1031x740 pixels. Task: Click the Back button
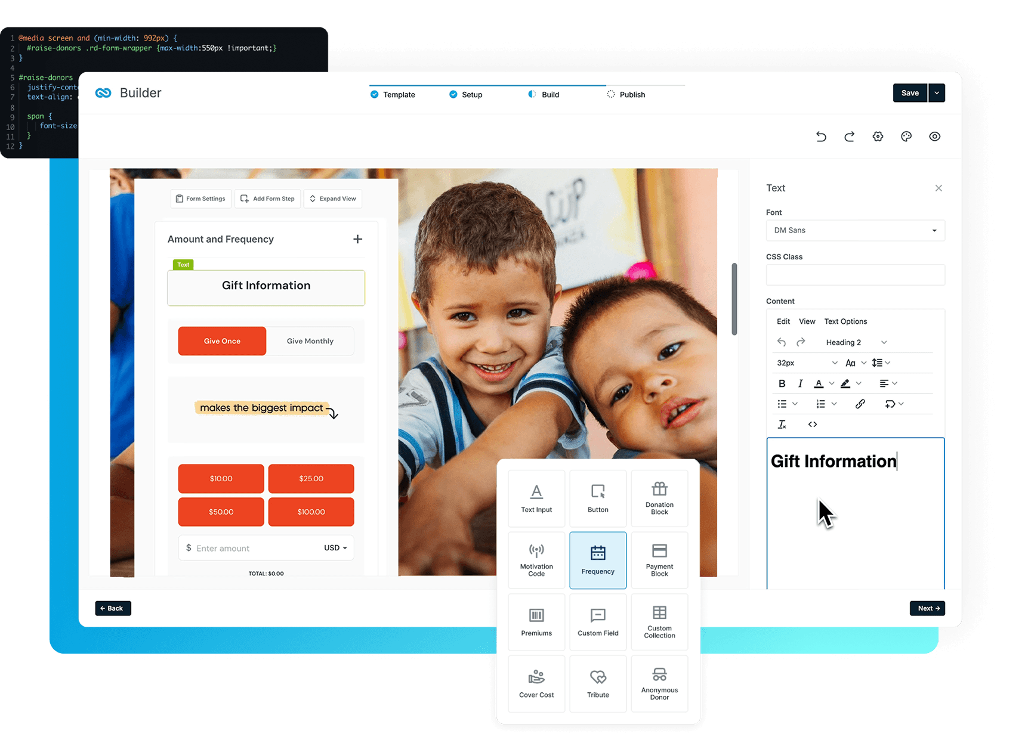coord(113,608)
